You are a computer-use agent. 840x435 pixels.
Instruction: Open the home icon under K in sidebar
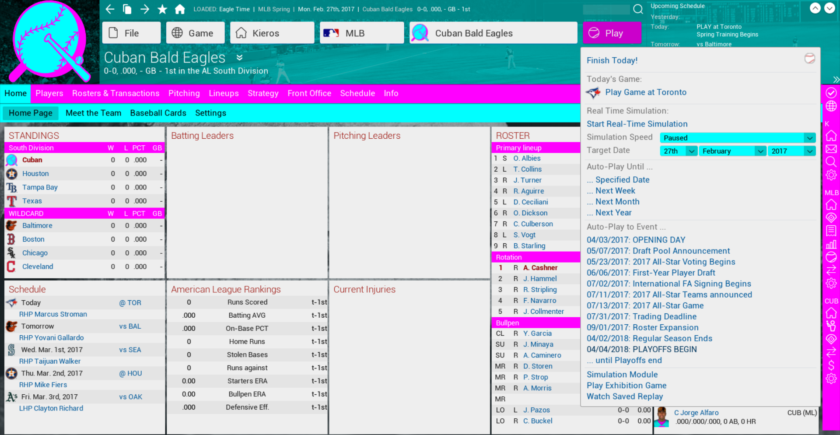coord(831,135)
